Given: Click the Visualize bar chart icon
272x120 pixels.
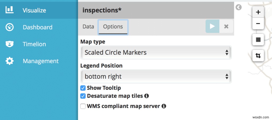Looking at the screenshot, I should [x=10, y=10].
